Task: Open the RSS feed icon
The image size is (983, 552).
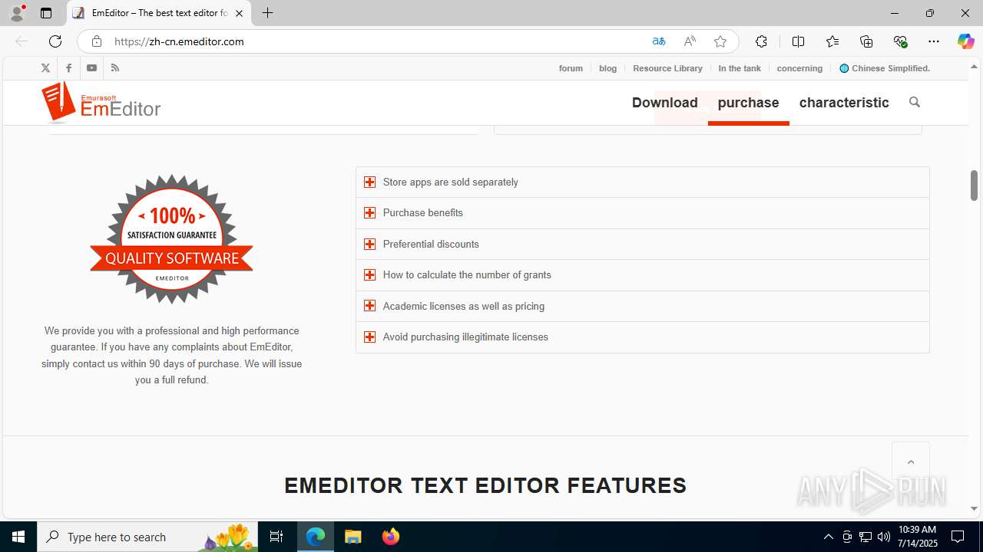Action: coord(115,68)
